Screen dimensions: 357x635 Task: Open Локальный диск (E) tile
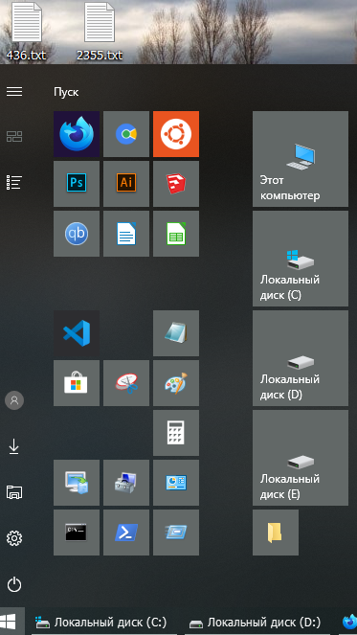[x=301, y=458]
